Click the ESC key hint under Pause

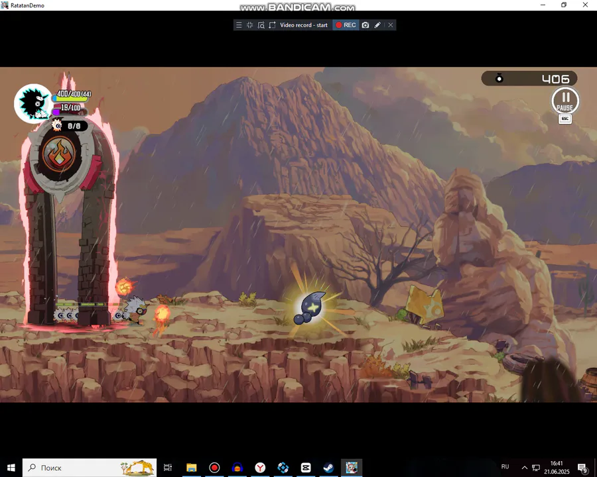[565, 119]
